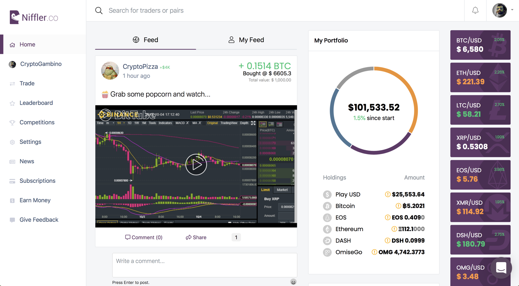Click the CryptoGambino avatar icon in sidebar
519x286 pixels.
tap(12, 64)
